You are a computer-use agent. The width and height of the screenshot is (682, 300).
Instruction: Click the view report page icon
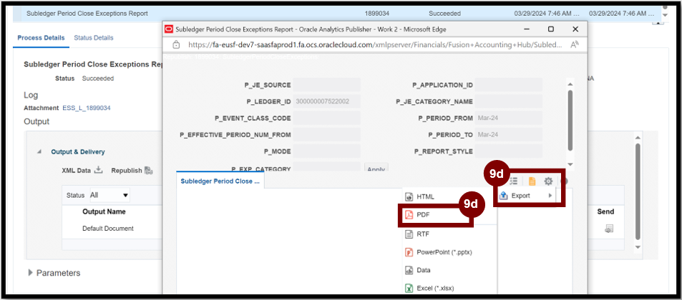pyautogui.click(x=532, y=181)
